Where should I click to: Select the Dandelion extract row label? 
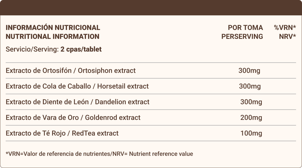(77, 102)
